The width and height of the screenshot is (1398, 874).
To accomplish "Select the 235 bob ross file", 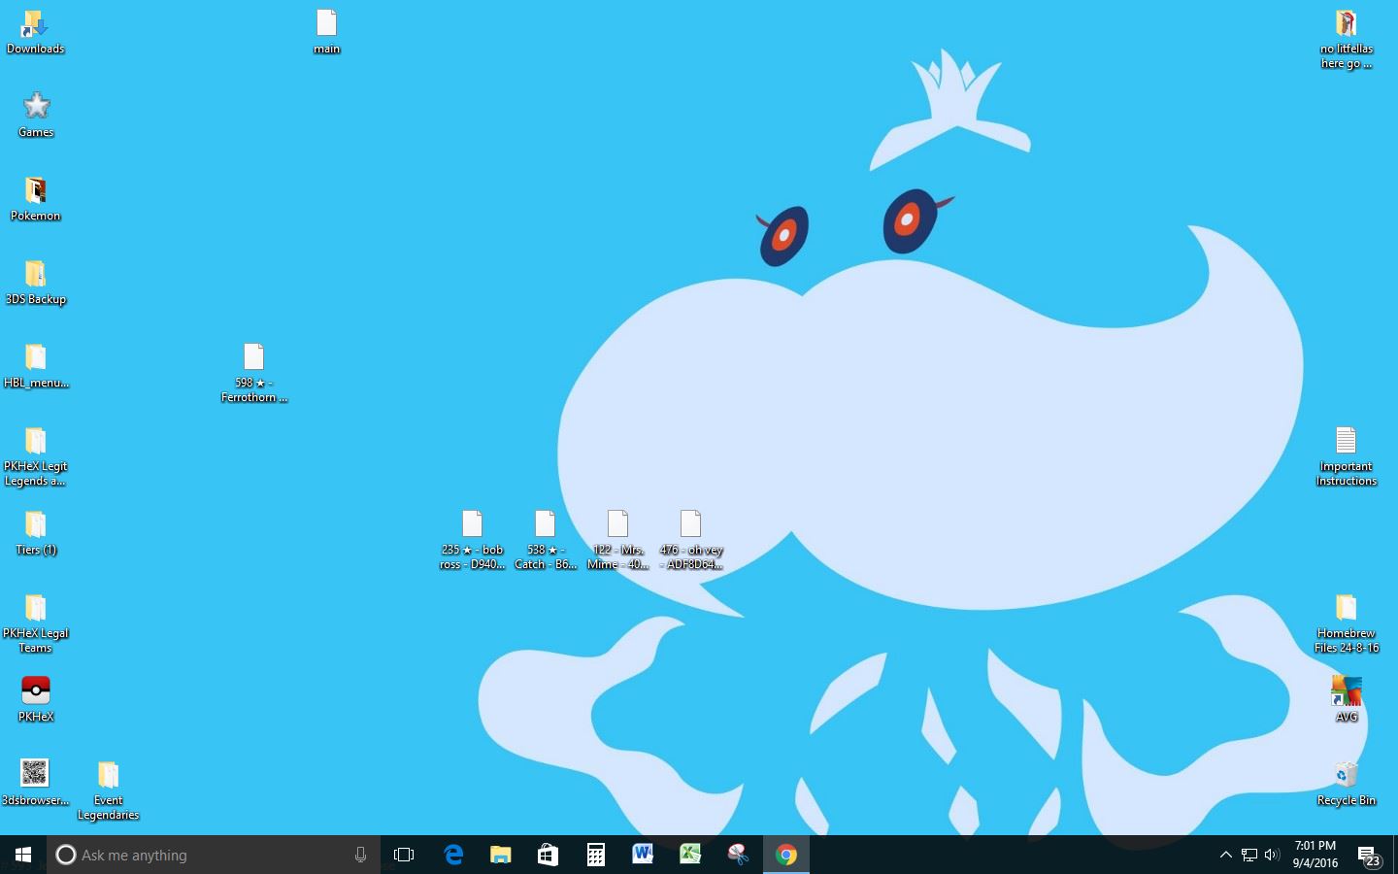I will (x=472, y=540).
